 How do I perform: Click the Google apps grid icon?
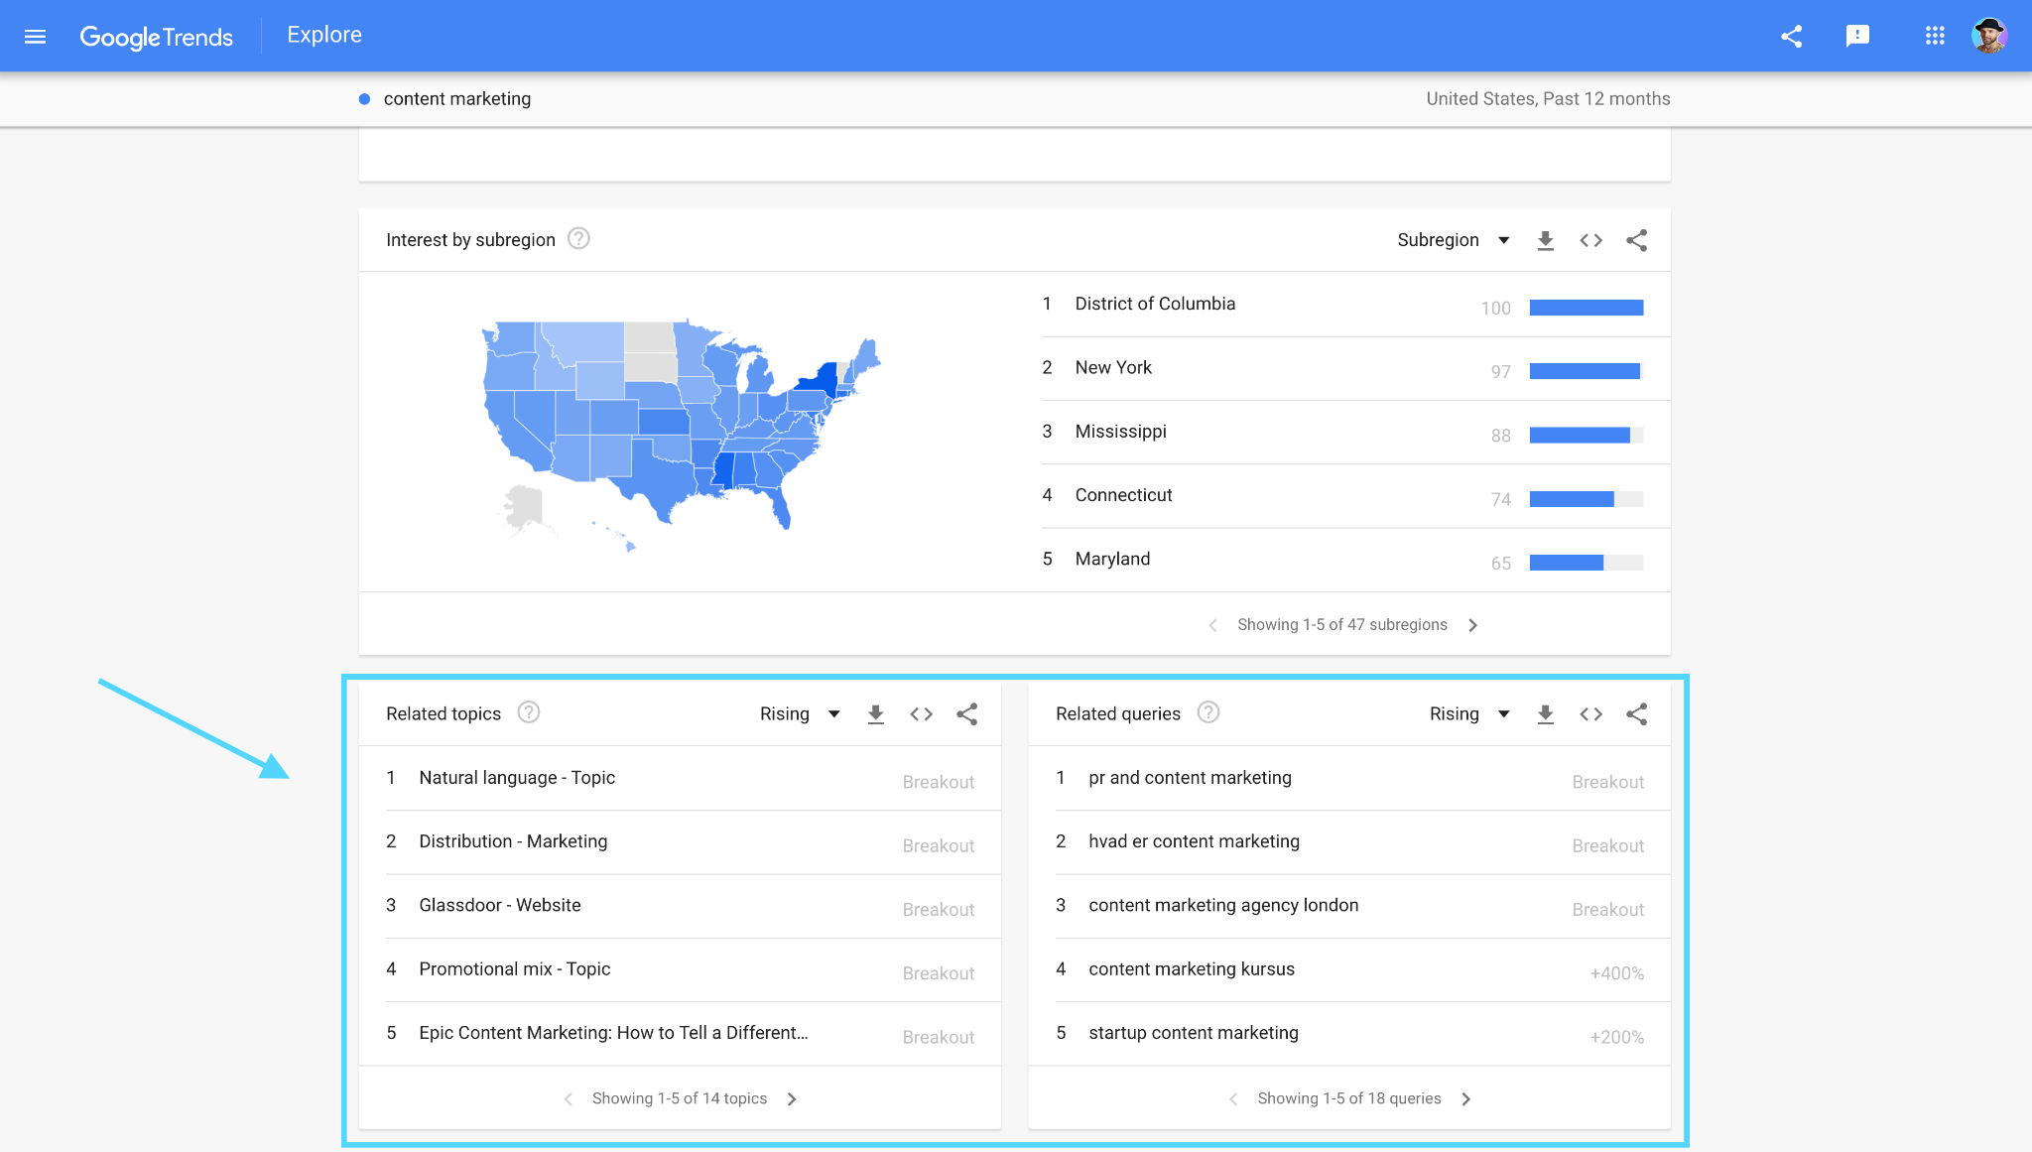(x=1936, y=35)
